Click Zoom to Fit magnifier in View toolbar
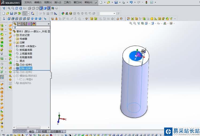Screen dimensions: 200x136 (9, 8)
